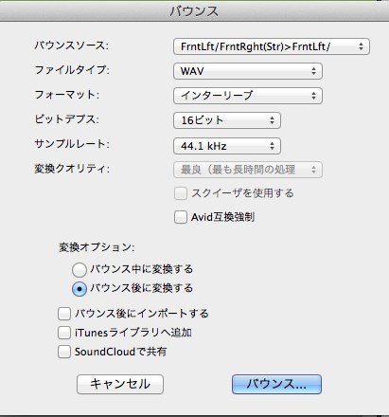Image resolution: width=389 pixels, height=417 pixels.
Task: Select the バウンス後に変換する radio button
Action: [x=80, y=289]
